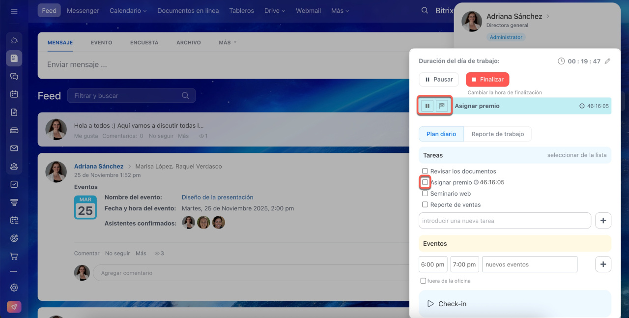The width and height of the screenshot is (629, 318).
Task: Open the mail envelope icon in sidebar
Action: (14, 148)
